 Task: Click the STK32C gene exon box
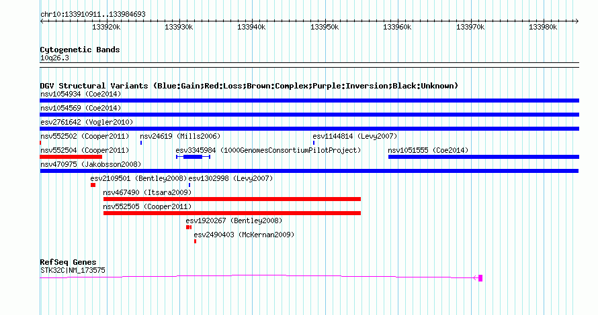tap(480, 278)
